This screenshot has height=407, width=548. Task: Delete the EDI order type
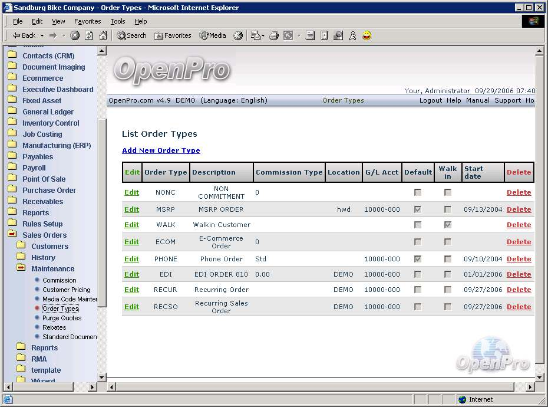point(519,274)
